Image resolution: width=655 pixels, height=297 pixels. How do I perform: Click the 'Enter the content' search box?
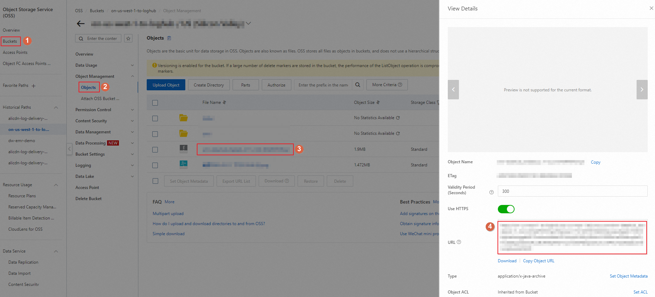tap(98, 39)
